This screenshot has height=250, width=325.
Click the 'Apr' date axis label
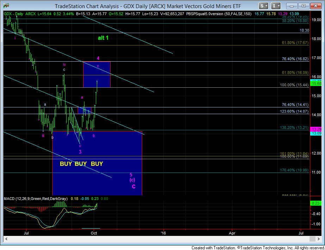(x=232, y=233)
